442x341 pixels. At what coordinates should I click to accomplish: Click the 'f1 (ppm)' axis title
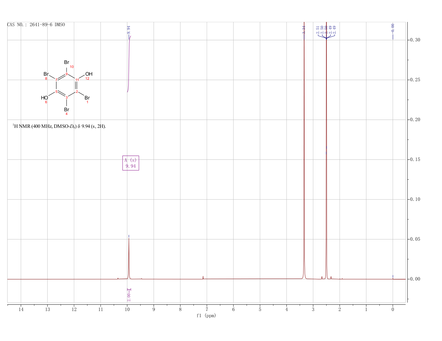tap(206, 316)
